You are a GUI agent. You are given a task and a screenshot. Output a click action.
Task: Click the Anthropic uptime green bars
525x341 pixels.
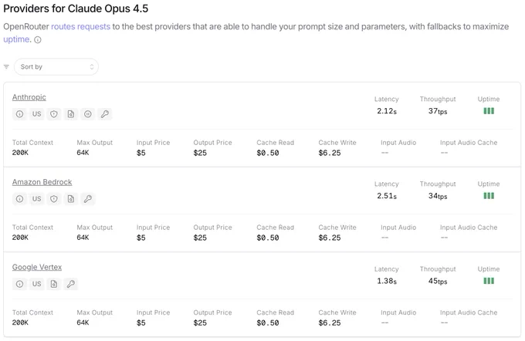point(489,111)
